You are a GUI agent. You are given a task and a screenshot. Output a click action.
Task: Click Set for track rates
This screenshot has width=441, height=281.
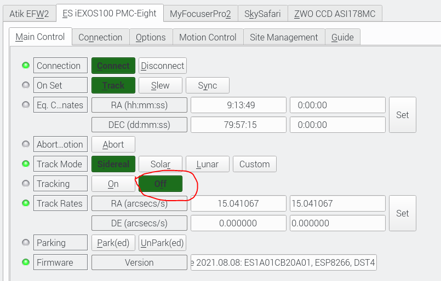tap(403, 213)
